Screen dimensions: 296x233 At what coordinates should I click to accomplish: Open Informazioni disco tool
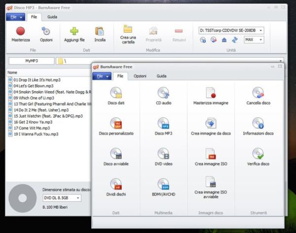coord(258,126)
